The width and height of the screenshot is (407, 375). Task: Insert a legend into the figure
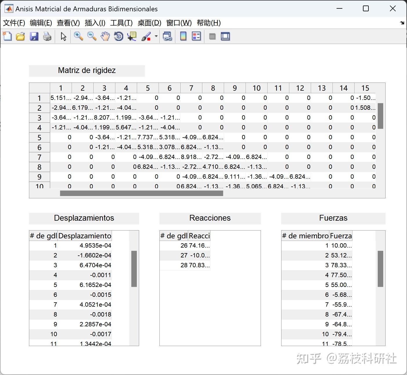(x=196, y=36)
